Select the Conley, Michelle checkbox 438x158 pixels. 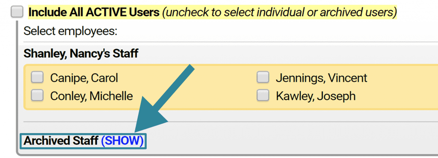click(37, 95)
